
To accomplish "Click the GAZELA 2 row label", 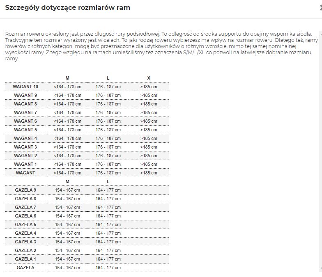I will 25,250.
